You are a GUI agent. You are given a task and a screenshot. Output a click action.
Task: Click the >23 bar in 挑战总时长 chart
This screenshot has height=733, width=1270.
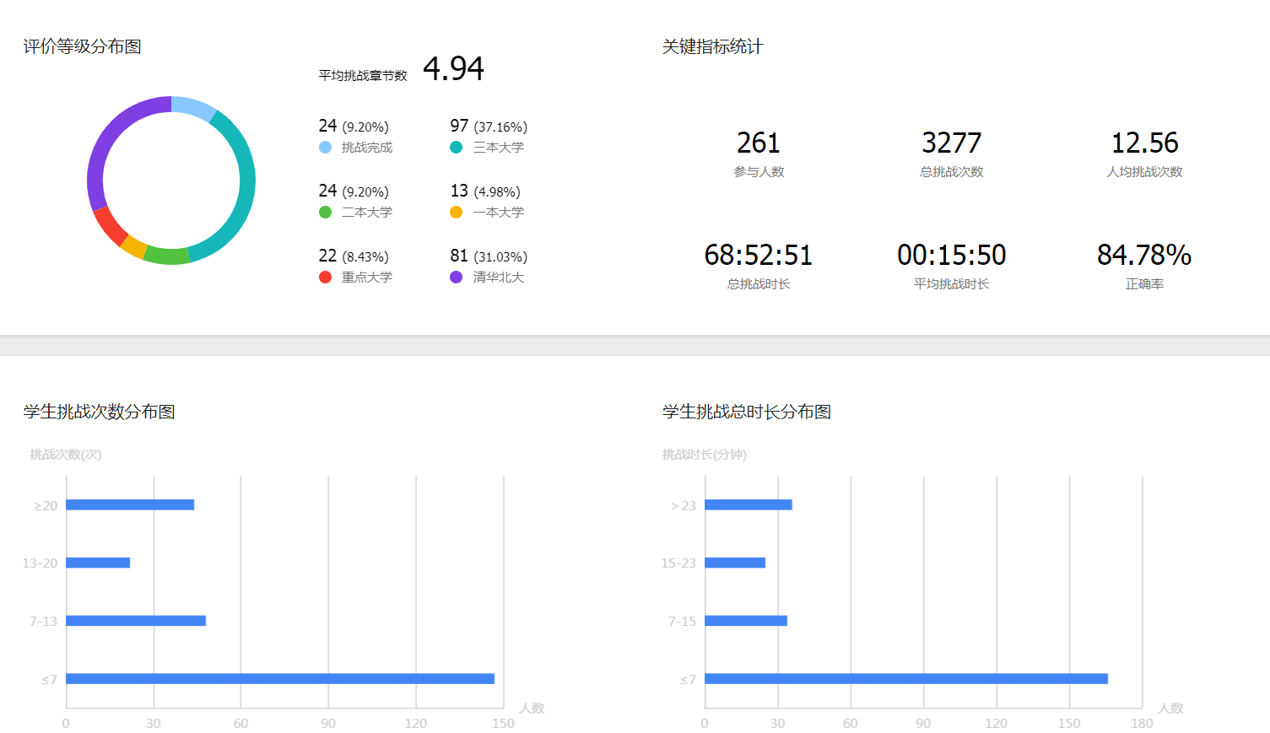tap(748, 505)
